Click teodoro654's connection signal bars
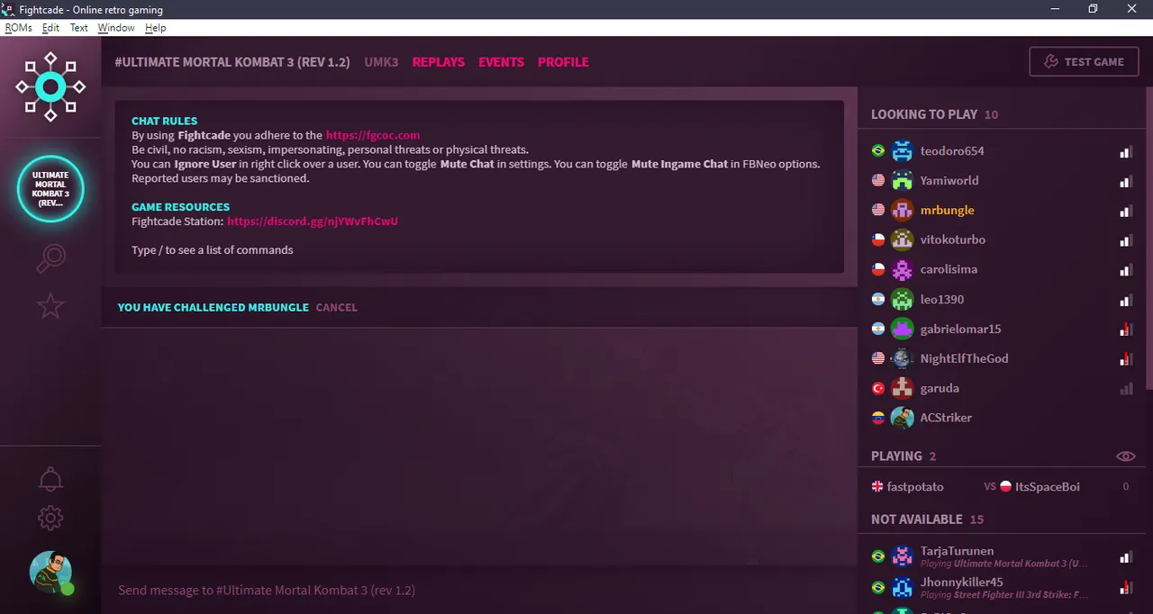 point(1126,151)
